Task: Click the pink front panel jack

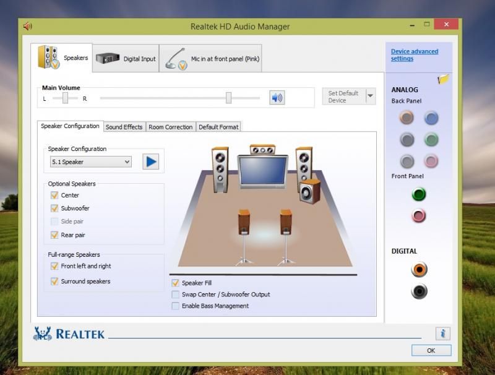Action: 419,216
